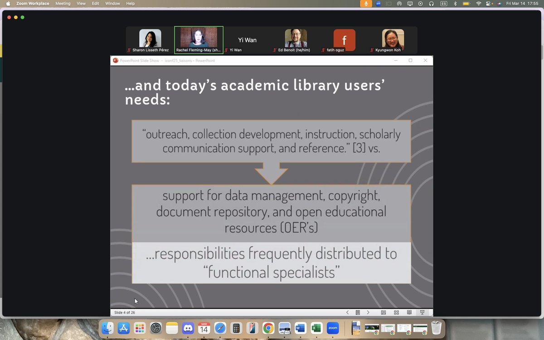
Task: Open Screen Mirroring display icon in menu bar
Action: (x=410, y=4)
